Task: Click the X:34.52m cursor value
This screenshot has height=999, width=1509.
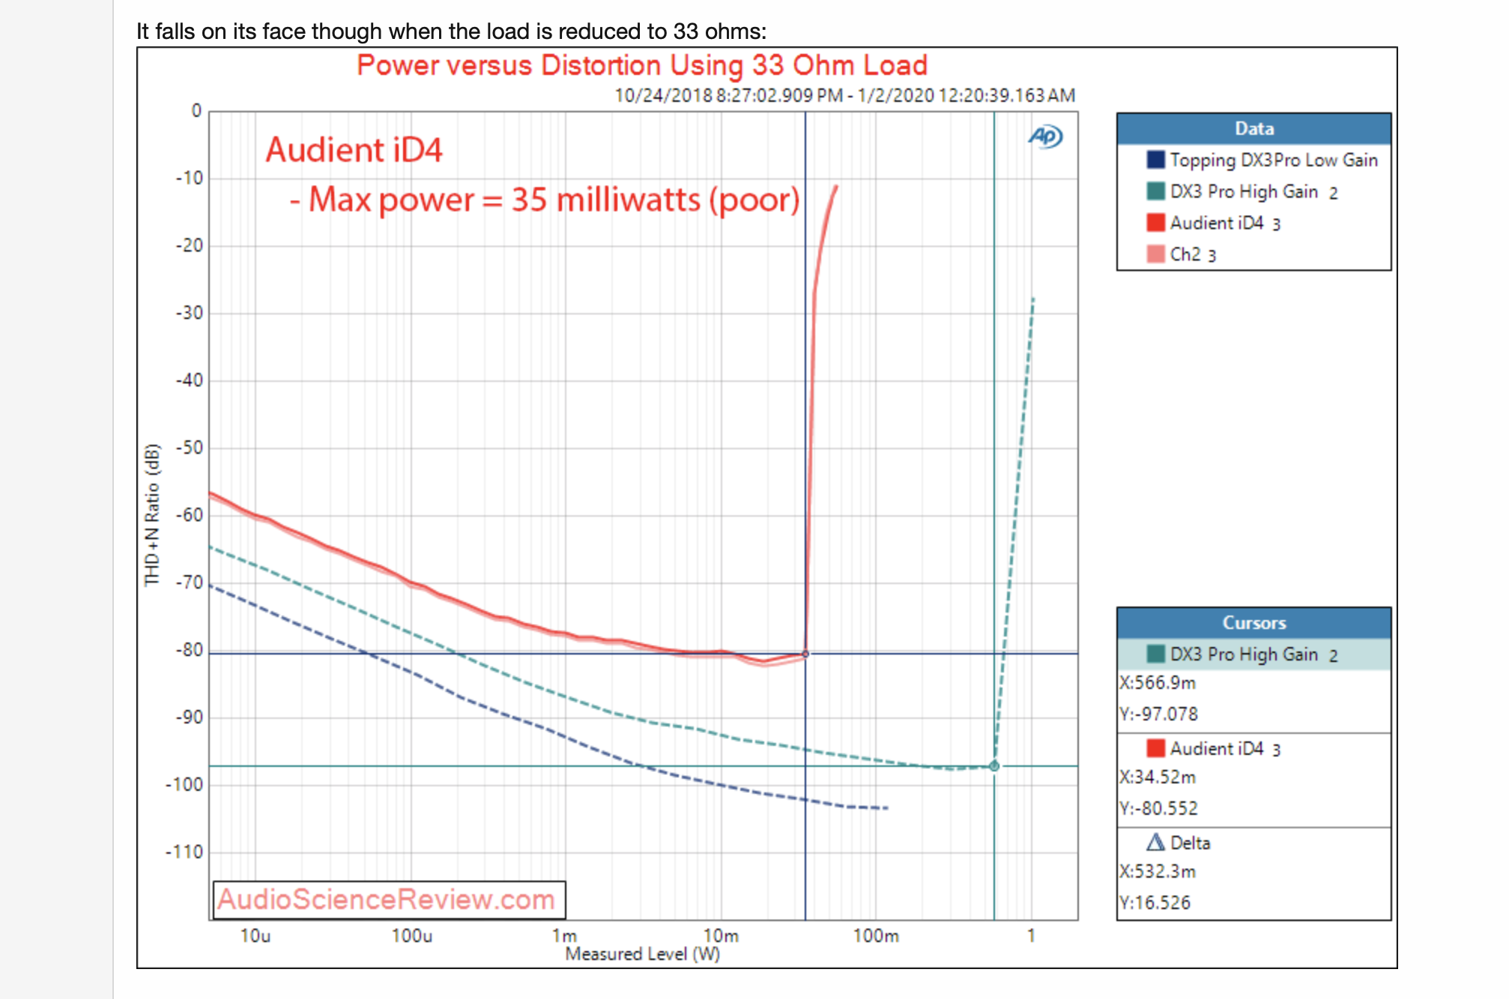Action: [x=1158, y=777]
